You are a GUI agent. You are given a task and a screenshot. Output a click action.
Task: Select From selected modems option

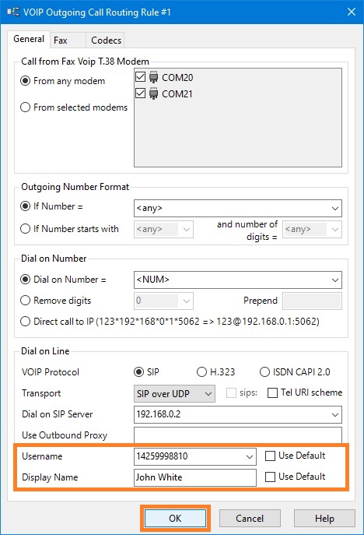pyautogui.click(x=25, y=107)
